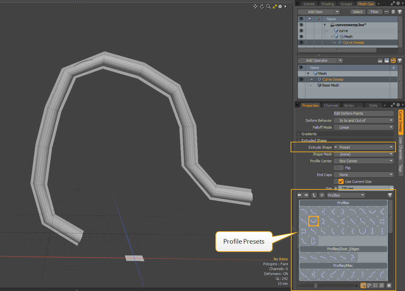Viewport: 405px width, 291px height.
Task: Switch to the Scenes tab
Action: 309,4
